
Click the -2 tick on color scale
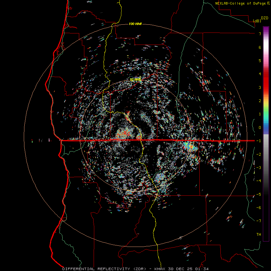click(x=259, y=154)
